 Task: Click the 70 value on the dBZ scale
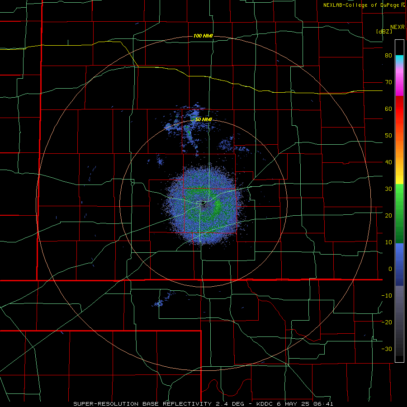tap(388, 82)
